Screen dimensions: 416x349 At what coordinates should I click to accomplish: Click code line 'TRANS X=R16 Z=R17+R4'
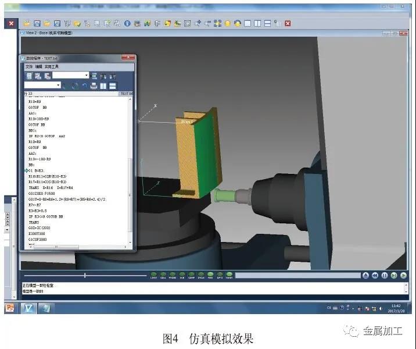(51, 188)
